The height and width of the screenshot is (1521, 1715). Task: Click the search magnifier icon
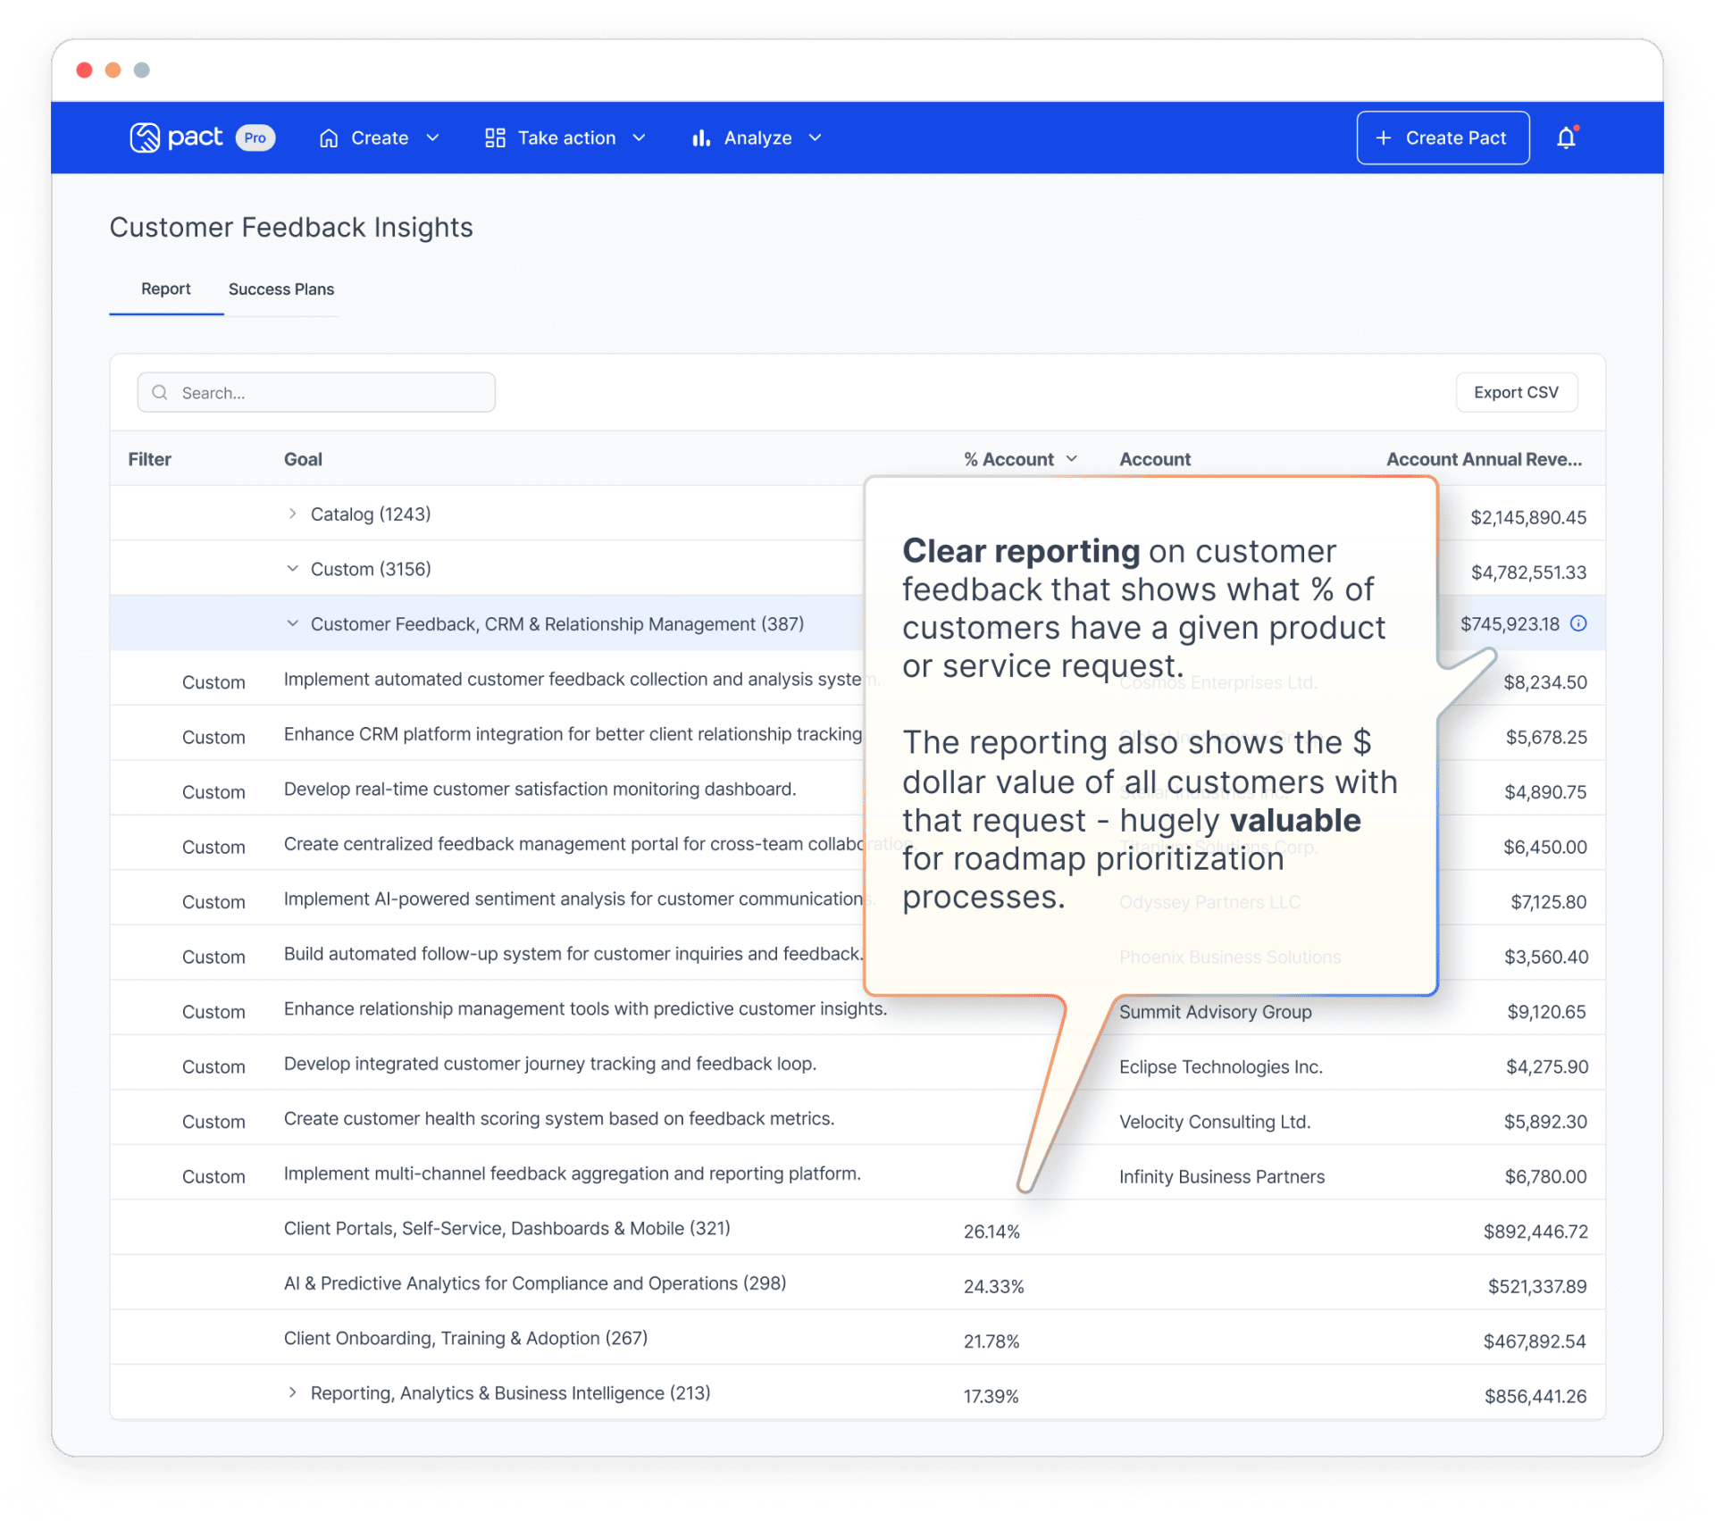pos(160,392)
